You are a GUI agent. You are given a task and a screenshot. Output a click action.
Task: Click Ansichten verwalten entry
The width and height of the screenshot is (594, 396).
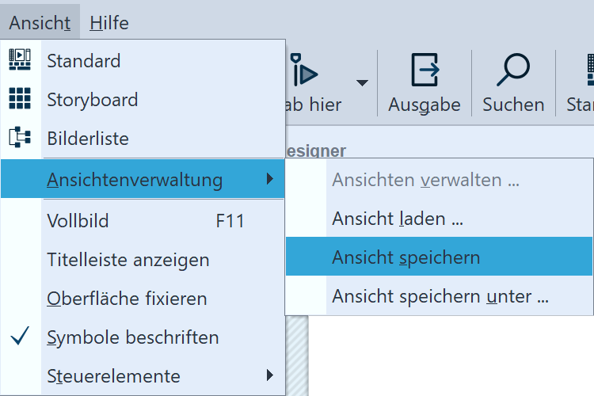point(425,180)
